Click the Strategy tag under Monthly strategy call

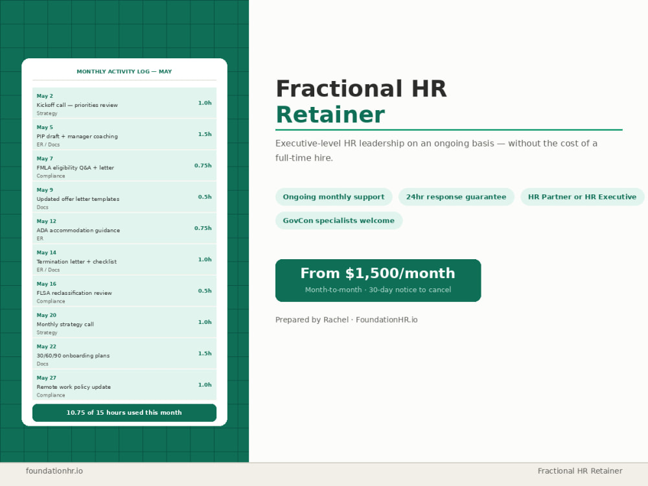tap(47, 332)
